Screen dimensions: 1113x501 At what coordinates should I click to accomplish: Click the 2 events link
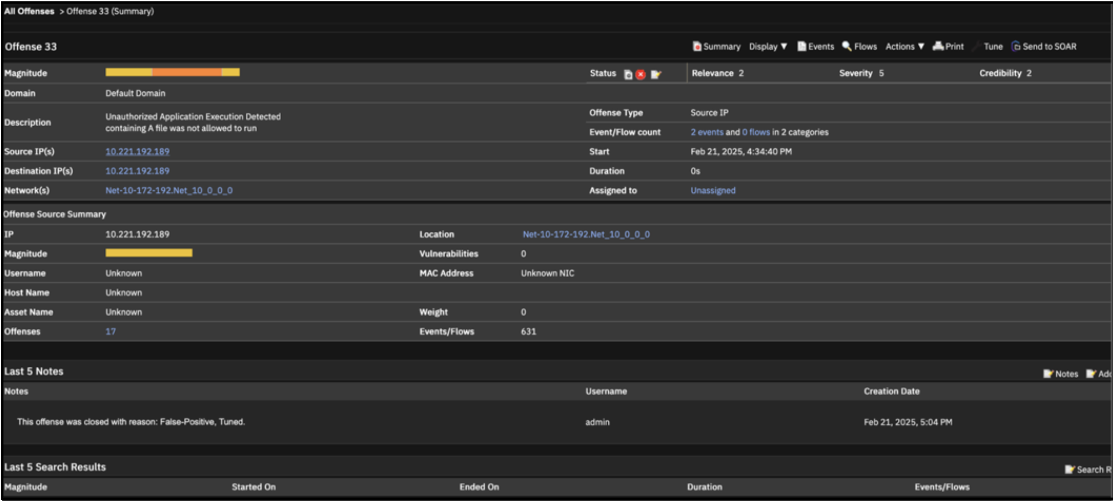706,132
